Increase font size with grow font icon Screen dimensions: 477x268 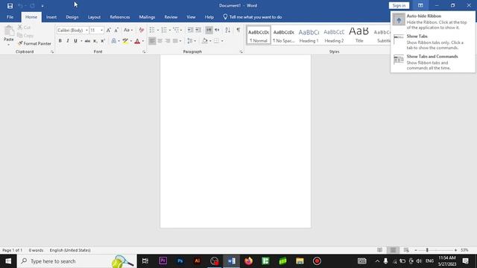tap(109, 30)
